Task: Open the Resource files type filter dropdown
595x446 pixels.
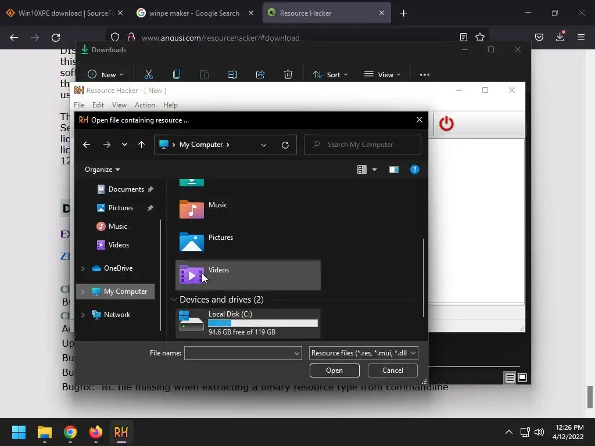Action: coord(364,353)
